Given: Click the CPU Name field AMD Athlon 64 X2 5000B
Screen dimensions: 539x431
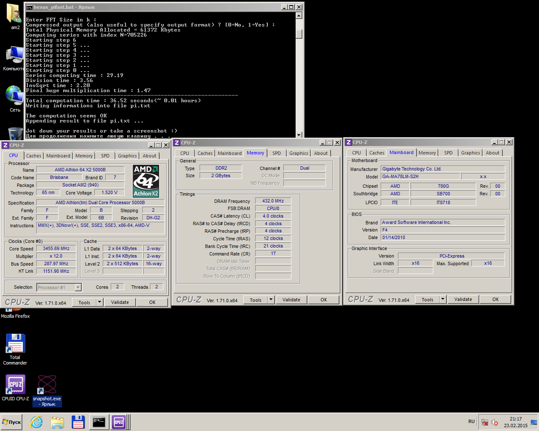Looking at the screenshot, I should pyautogui.click(x=80, y=170).
